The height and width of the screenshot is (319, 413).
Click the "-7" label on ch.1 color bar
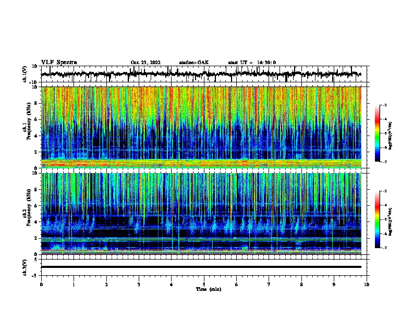tap(385, 162)
